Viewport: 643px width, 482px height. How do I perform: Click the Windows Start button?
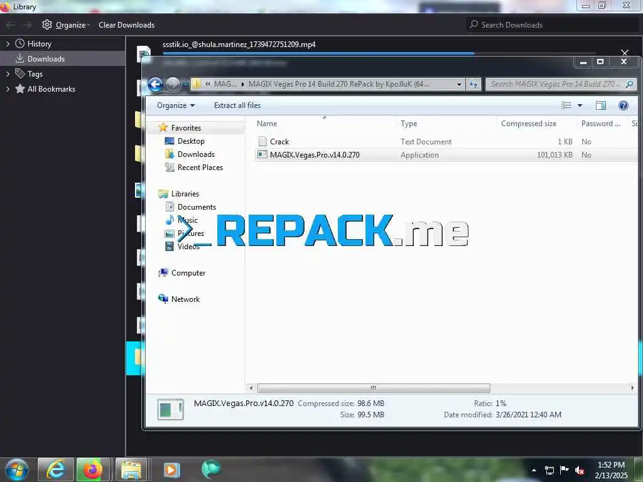pos(17,469)
